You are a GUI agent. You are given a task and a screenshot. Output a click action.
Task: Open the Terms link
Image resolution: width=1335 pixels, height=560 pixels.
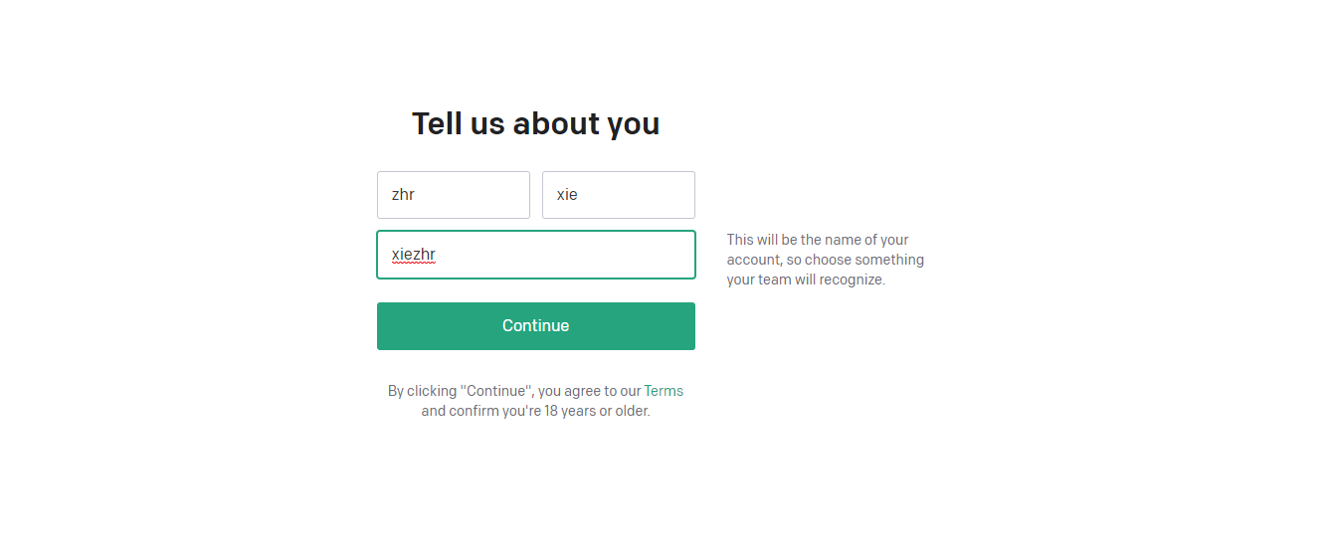tap(664, 391)
